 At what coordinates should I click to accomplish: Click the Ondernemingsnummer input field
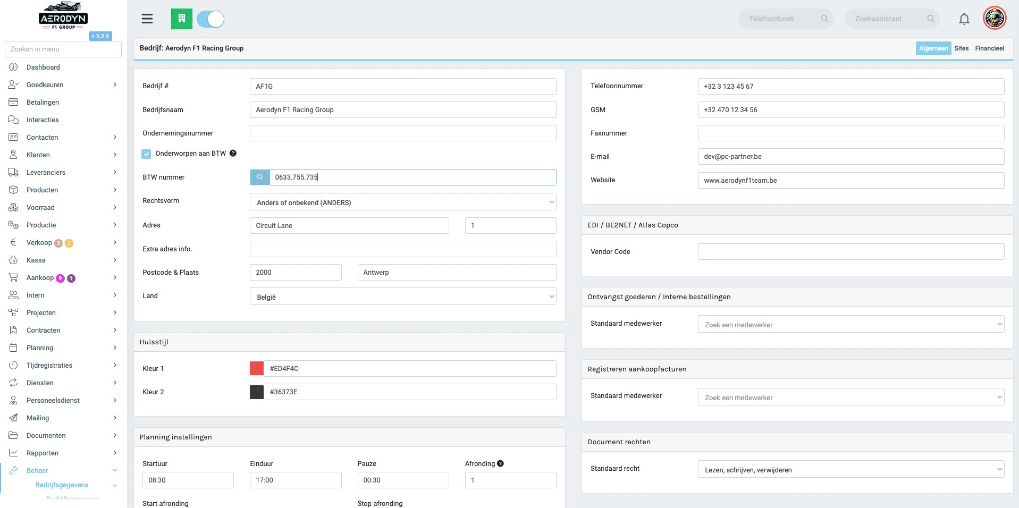click(403, 133)
